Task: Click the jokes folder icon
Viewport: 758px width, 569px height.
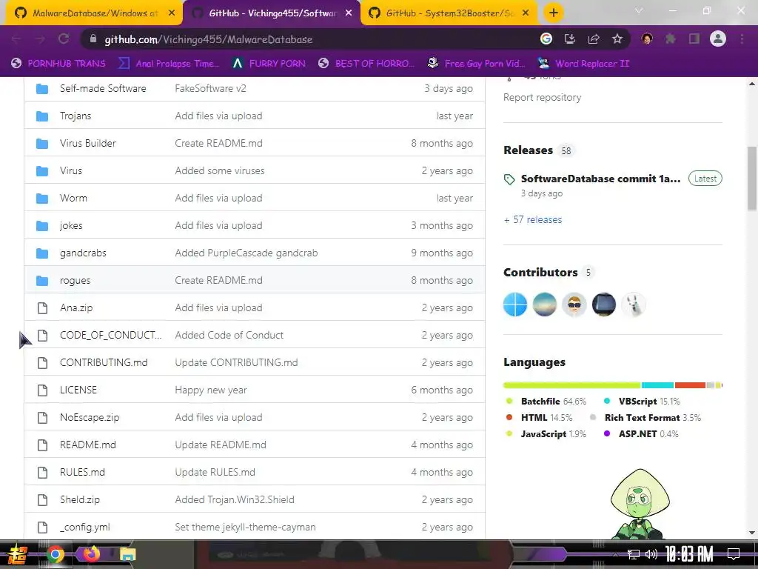Action: click(x=42, y=225)
